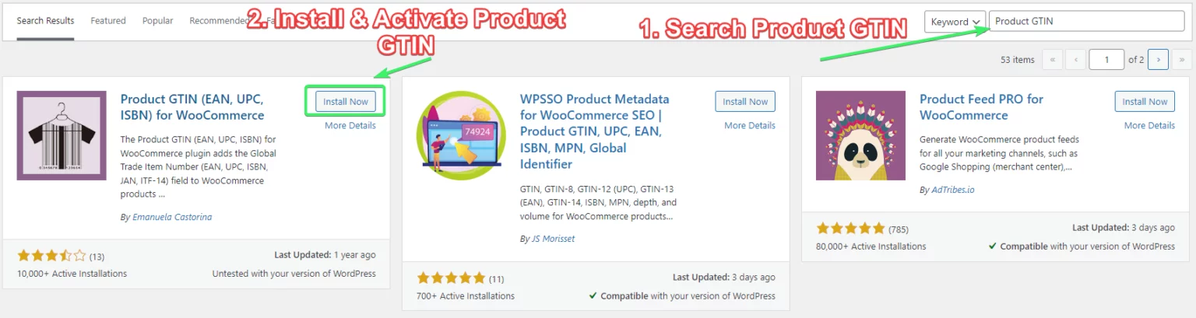Install the WPSSO Product Metadata plugin
The width and height of the screenshot is (1196, 318).
coord(745,102)
